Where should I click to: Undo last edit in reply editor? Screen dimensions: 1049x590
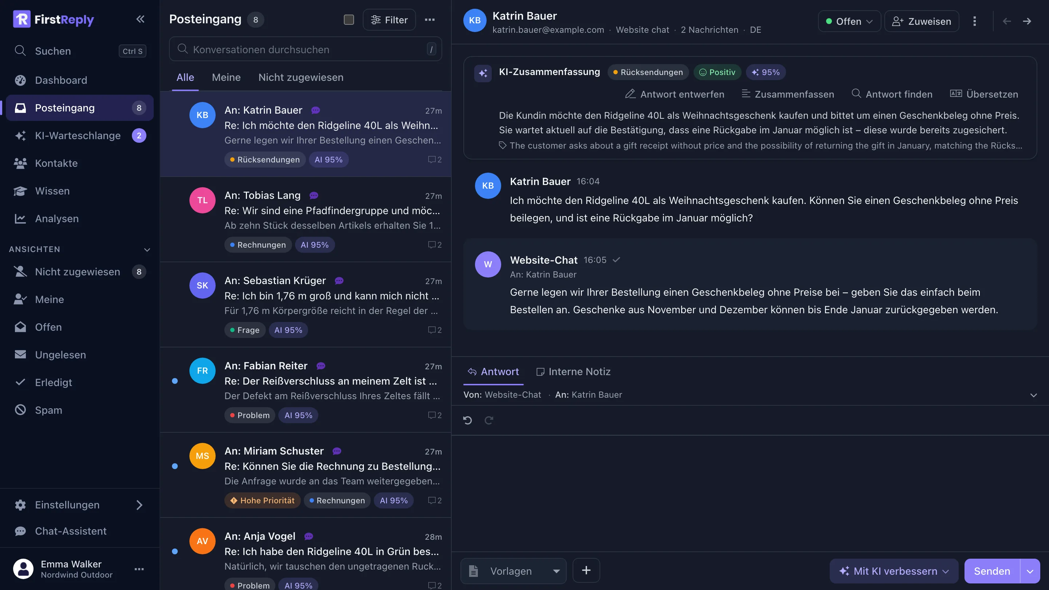click(467, 420)
